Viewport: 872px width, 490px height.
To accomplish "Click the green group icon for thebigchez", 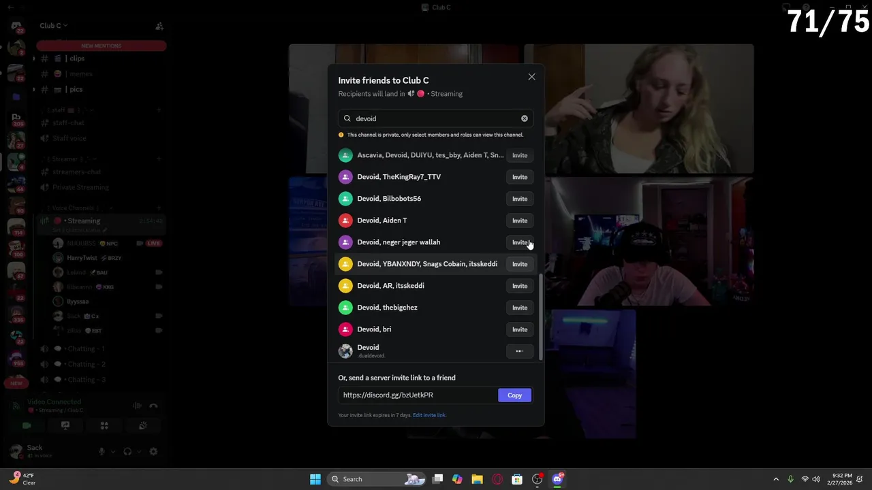I will 345,308.
